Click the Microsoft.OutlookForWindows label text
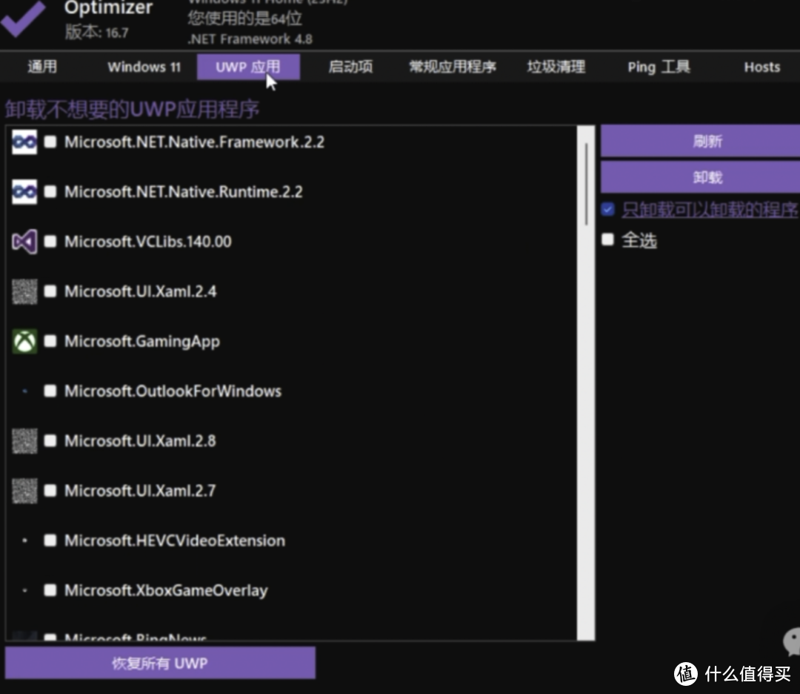The image size is (800, 694). pos(173,391)
